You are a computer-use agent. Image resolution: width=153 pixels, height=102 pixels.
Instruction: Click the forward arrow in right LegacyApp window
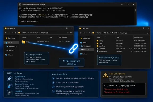tap(84, 33)
